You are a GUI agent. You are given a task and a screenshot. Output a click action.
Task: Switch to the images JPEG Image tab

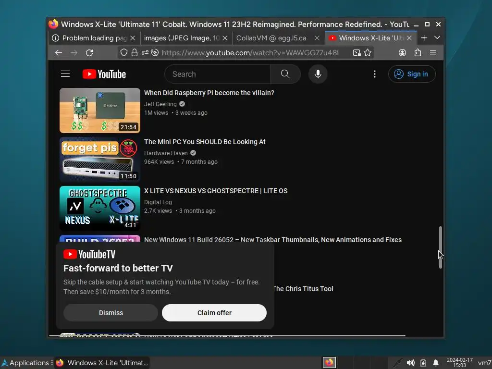pyautogui.click(x=186, y=38)
